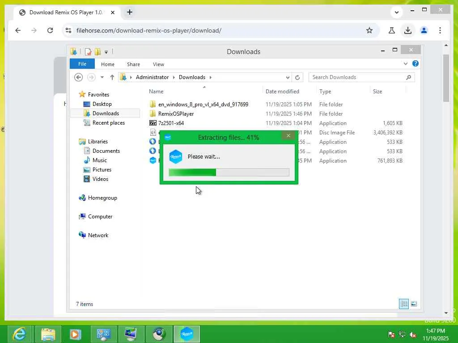Open Chrome profile avatar
Viewport: 458px width, 343px height.
(424, 30)
